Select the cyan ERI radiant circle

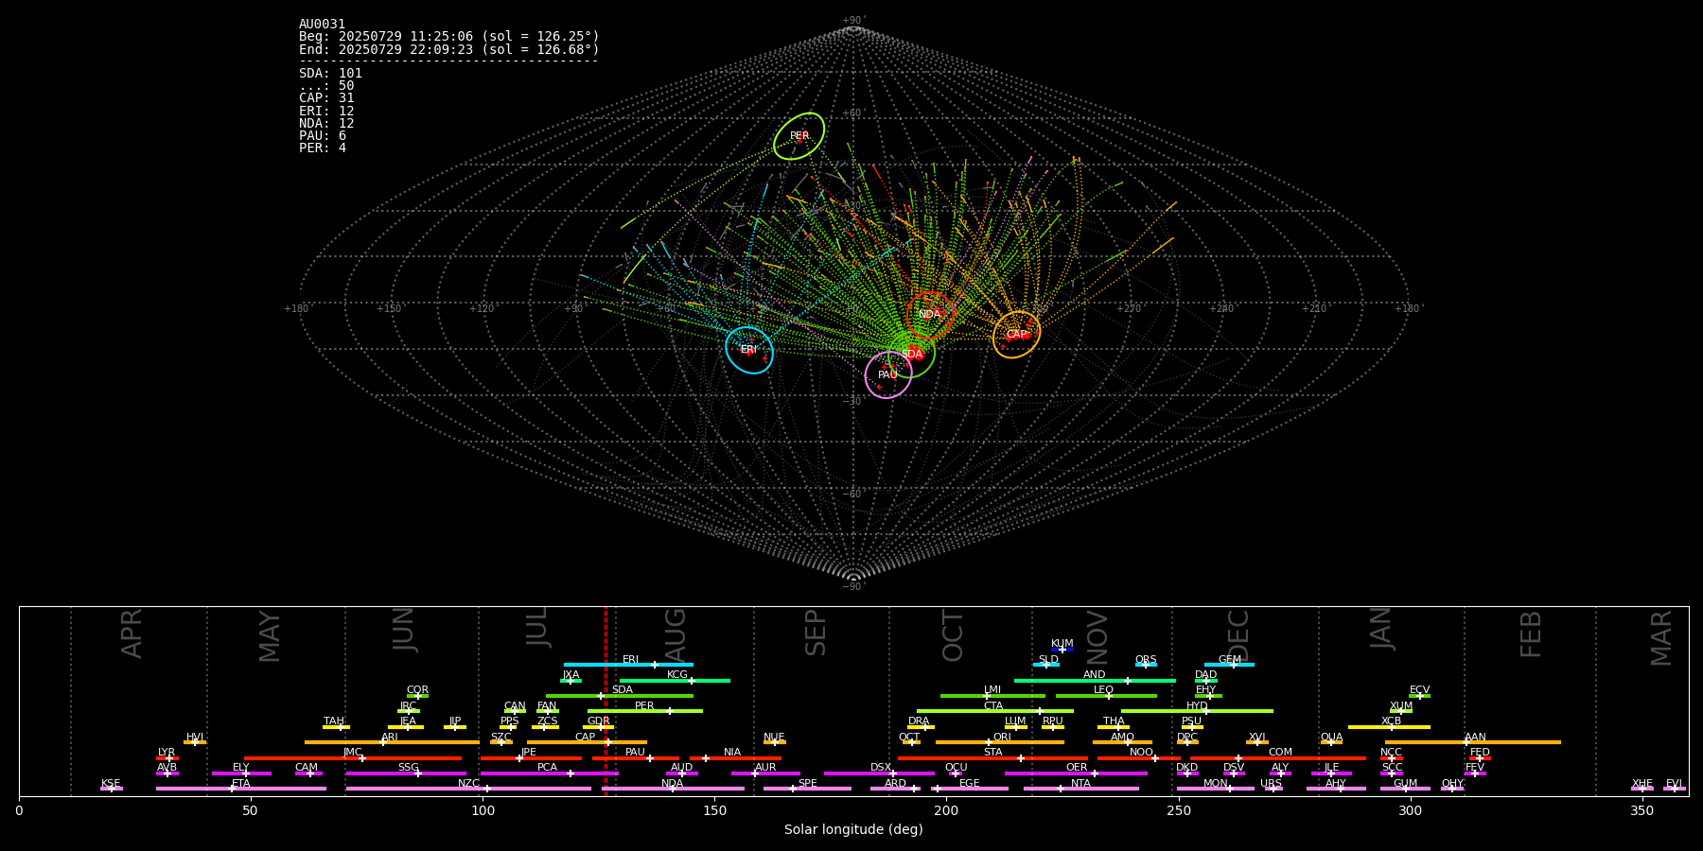click(x=749, y=350)
